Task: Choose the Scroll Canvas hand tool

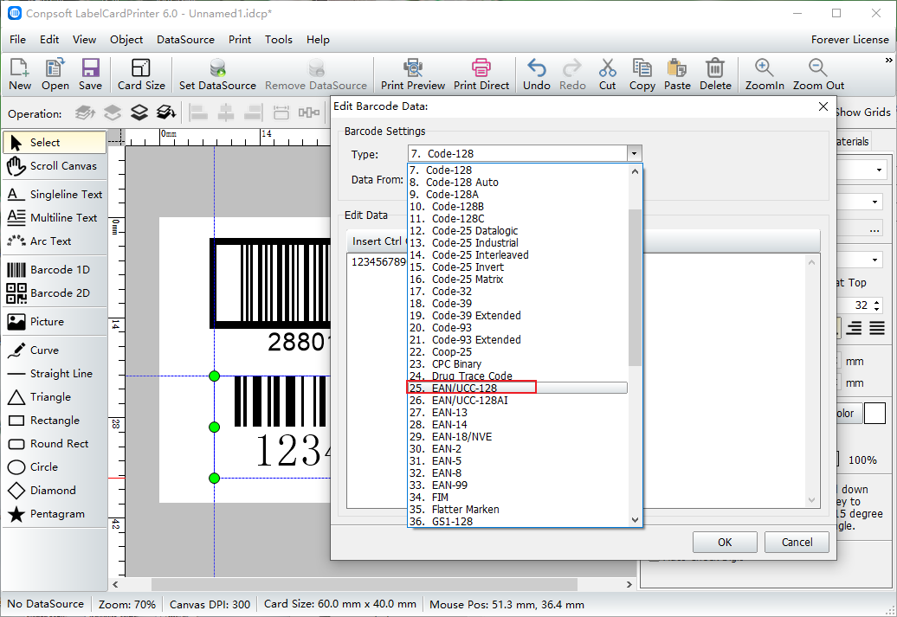Action: click(x=55, y=166)
